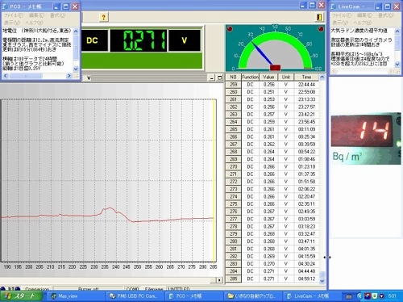Minimize the voltage graph panel
This screenshot has width=403, height=302.
pos(212,78)
